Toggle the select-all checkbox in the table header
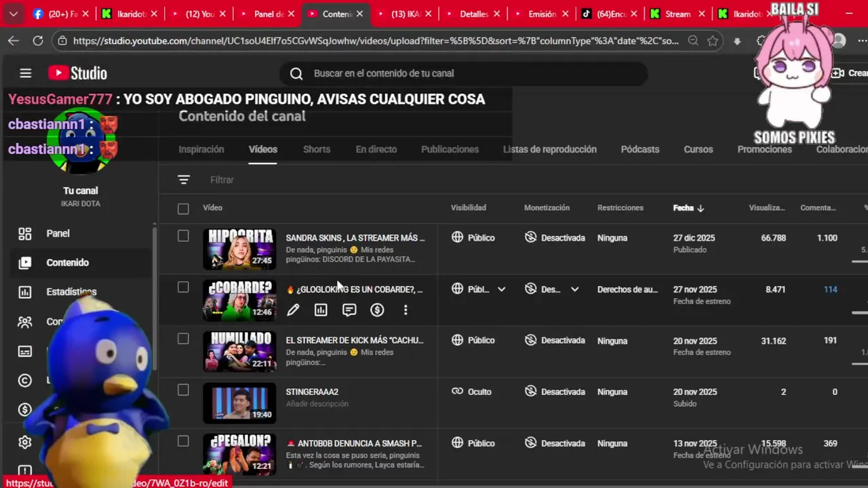Viewport: 868px width, 488px height. click(x=183, y=209)
